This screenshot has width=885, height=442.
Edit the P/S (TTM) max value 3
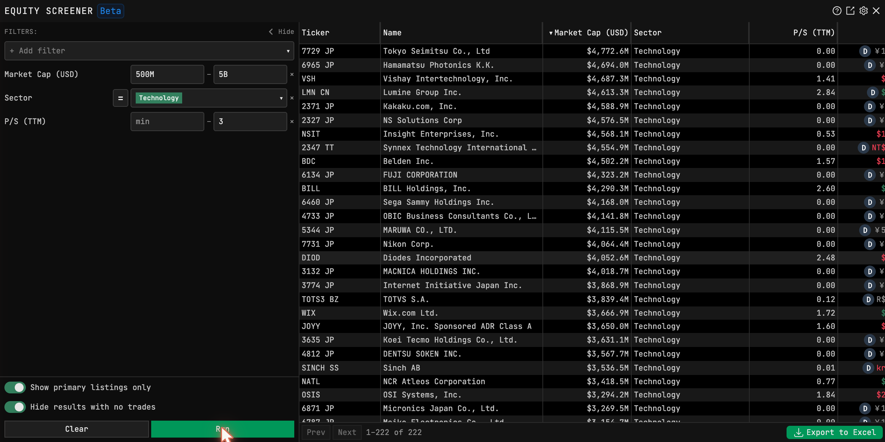pyautogui.click(x=250, y=122)
